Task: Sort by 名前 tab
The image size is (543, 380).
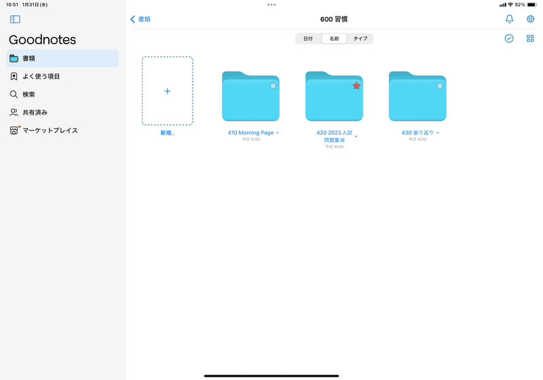Action: [334, 39]
